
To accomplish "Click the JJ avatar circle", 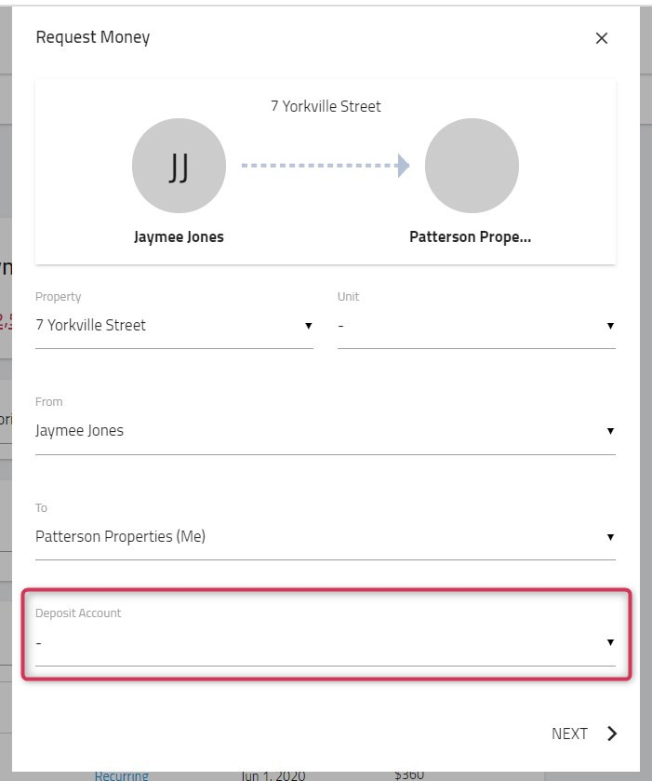I will tap(179, 166).
